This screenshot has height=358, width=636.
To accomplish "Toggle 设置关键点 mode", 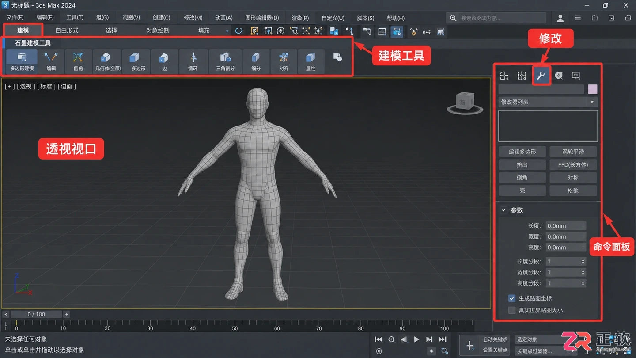I will 495,350.
